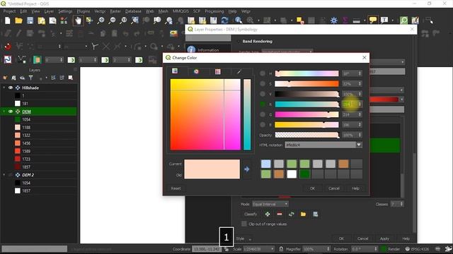The image size is (453, 254).
Task: Switch to color swatches tab in Change Color
Action: tap(218, 71)
